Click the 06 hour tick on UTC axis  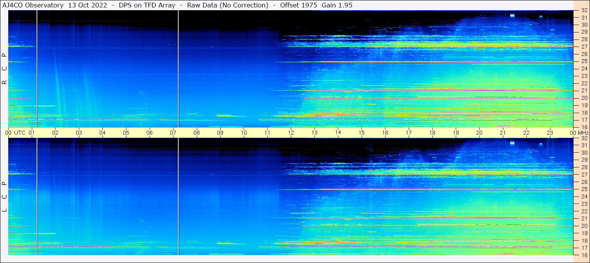pos(150,133)
